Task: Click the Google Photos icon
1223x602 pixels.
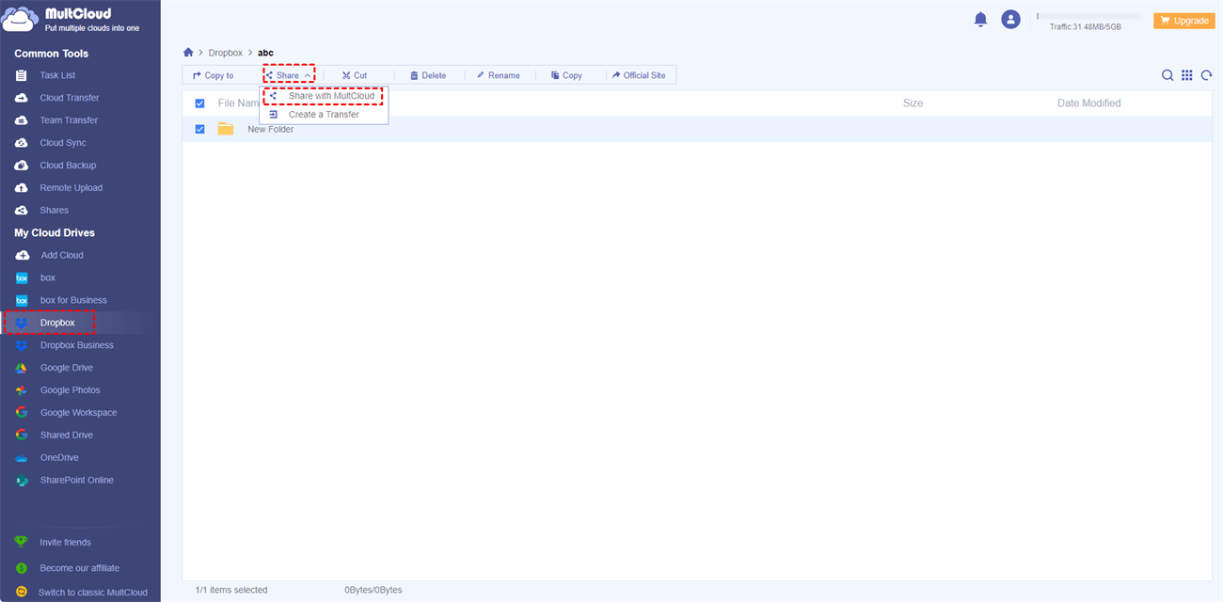Action: 22,390
